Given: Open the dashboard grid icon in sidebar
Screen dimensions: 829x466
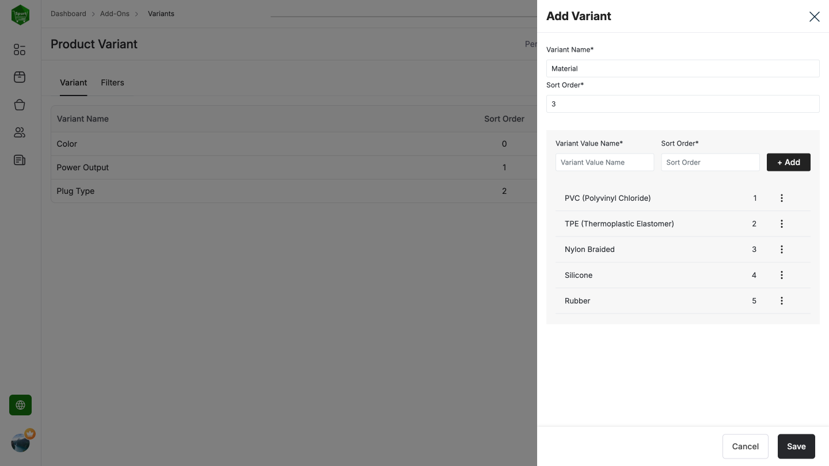Looking at the screenshot, I should (19, 49).
